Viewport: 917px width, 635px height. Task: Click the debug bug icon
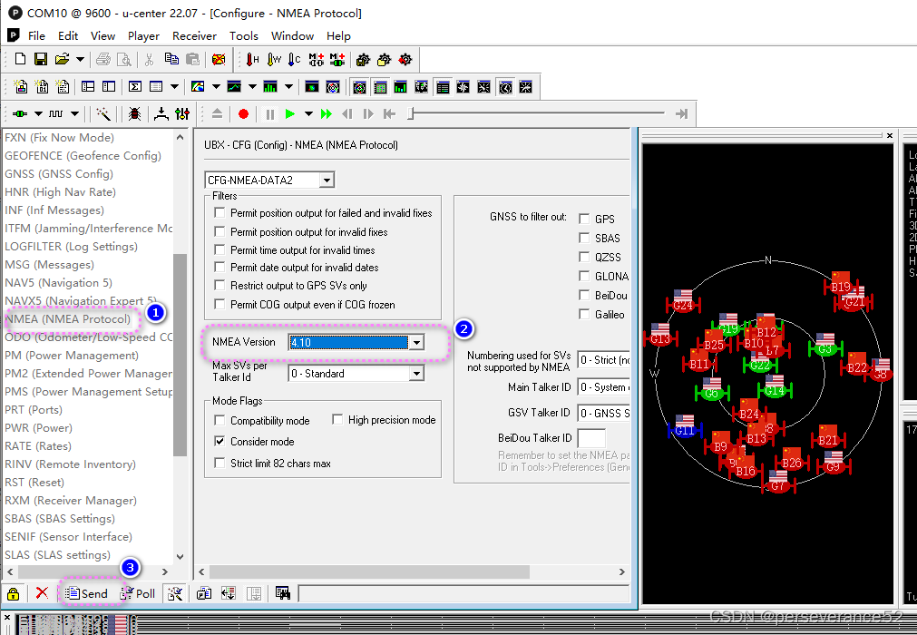(x=134, y=114)
